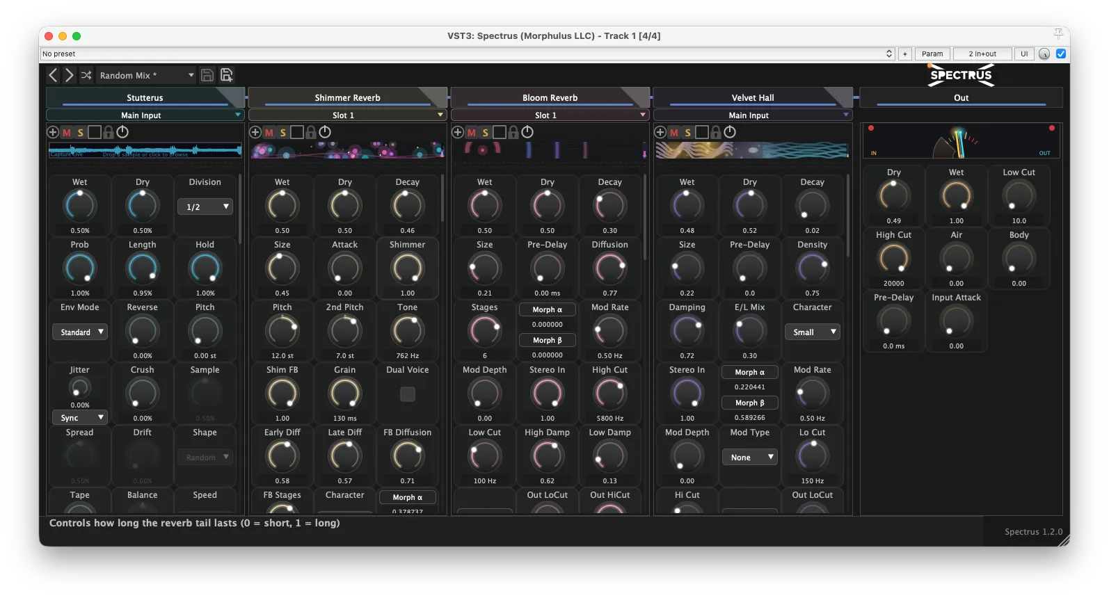Select the Bloom Reverb module tab

550,97
